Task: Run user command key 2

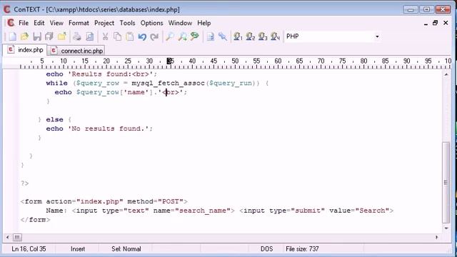Action: coord(251,36)
